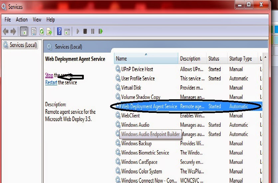Open the Properties toolbar icon

[34, 31]
